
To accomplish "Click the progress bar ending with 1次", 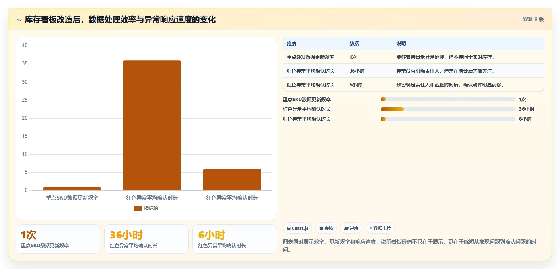I will click(x=448, y=99).
